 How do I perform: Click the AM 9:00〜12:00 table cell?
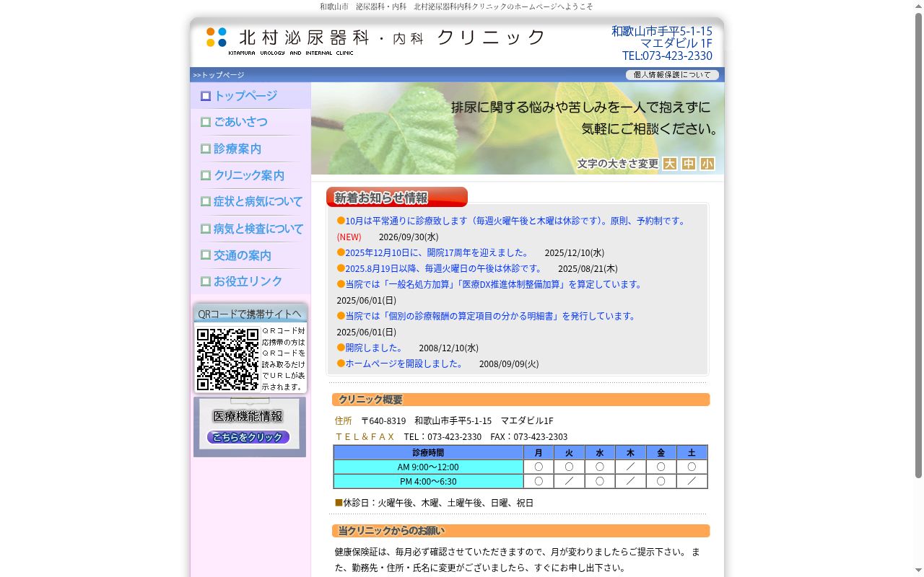[428, 467]
